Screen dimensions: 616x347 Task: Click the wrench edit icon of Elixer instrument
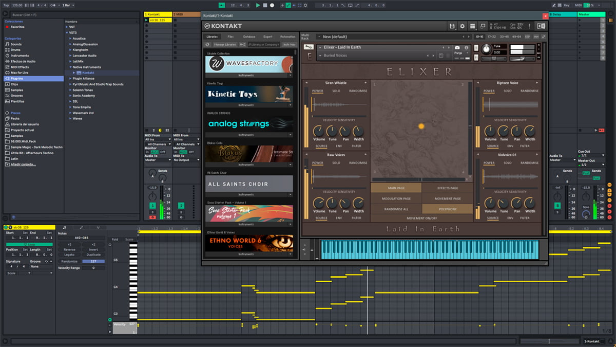click(x=309, y=47)
